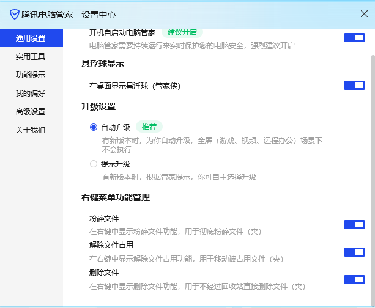
Task: Select the 提示升级 radio button
Action: pyautogui.click(x=94, y=164)
